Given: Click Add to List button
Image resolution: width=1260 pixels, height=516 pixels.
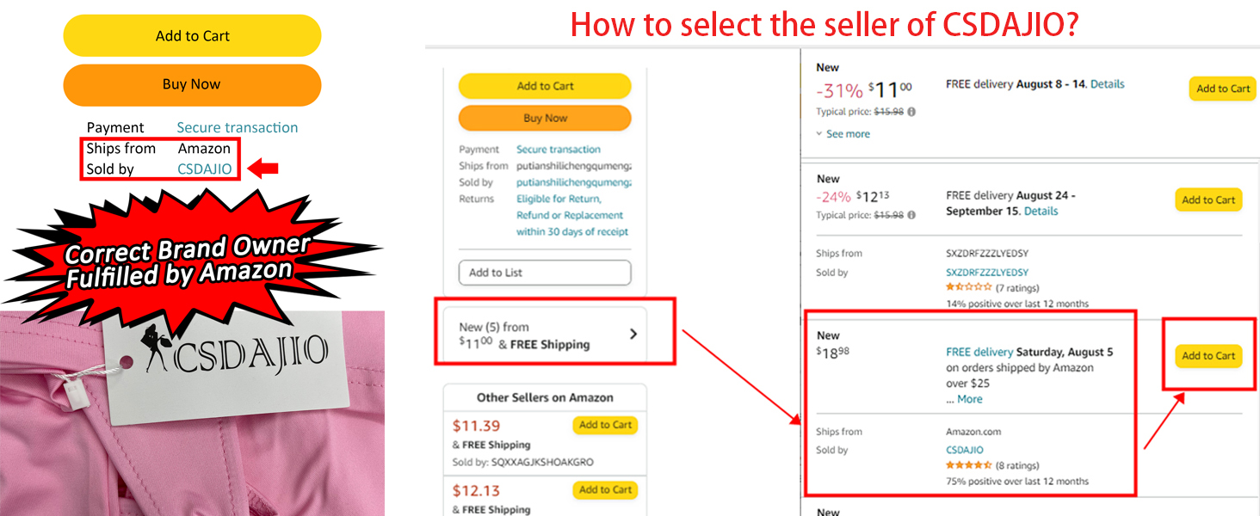Looking at the screenshot, I should click(544, 273).
